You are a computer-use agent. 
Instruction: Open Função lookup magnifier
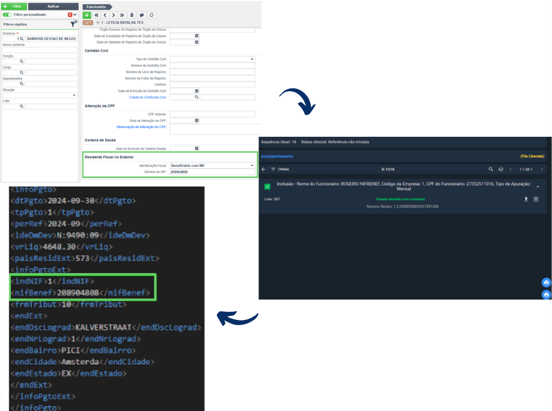pos(21,61)
